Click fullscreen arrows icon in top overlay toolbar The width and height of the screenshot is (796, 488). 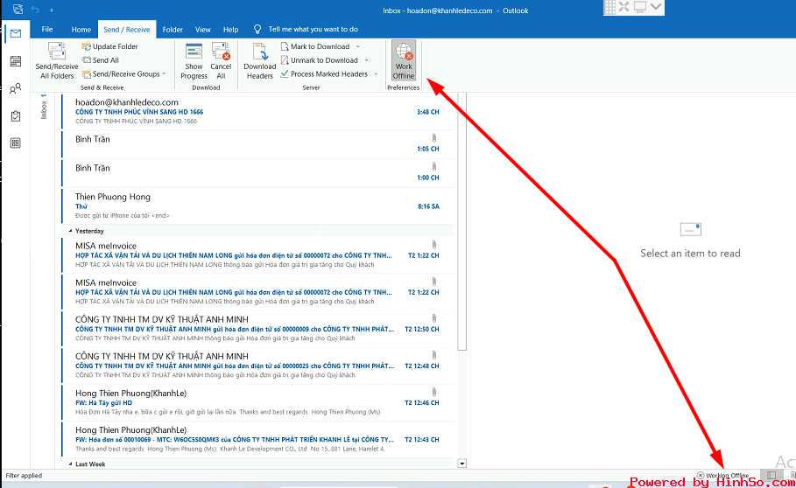624,7
